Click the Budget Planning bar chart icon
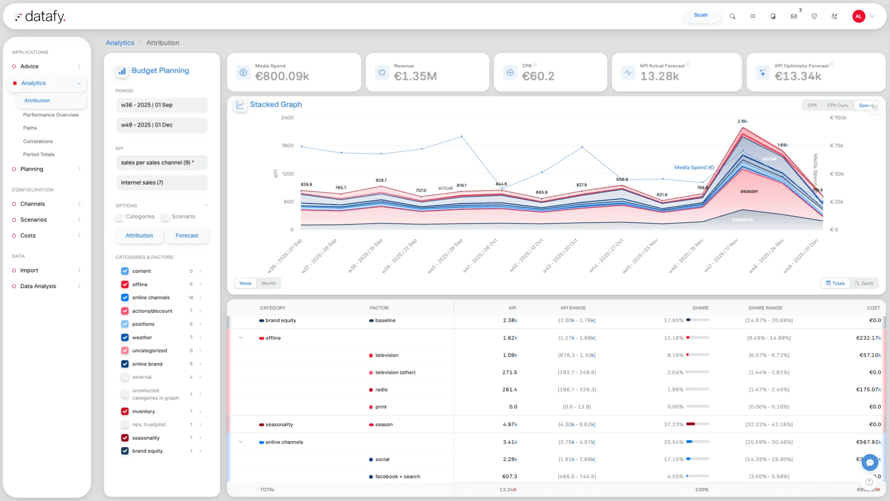 [x=121, y=71]
